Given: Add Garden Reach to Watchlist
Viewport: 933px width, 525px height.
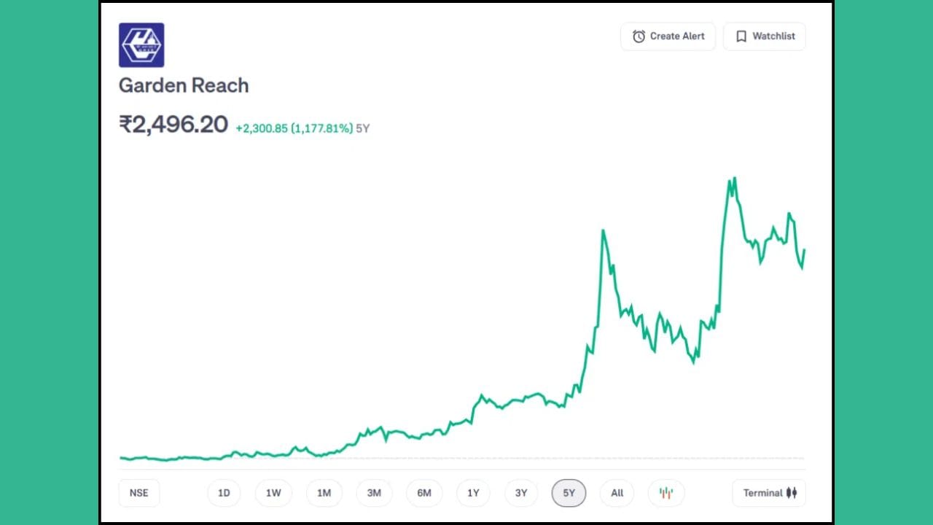Looking at the screenshot, I should point(764,36).
